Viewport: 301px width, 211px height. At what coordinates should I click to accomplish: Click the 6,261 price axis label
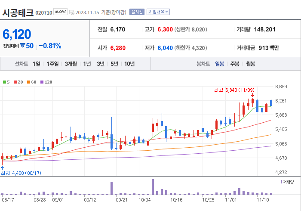click(281, 101)
